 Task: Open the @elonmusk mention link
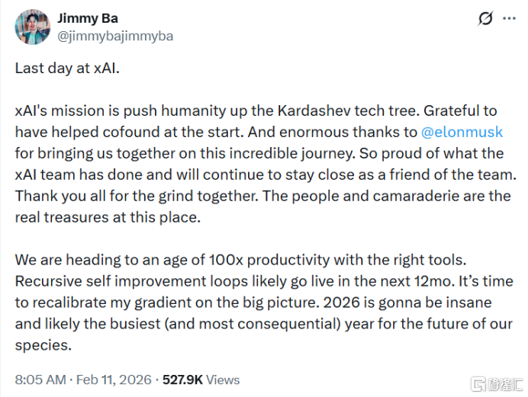458,132
